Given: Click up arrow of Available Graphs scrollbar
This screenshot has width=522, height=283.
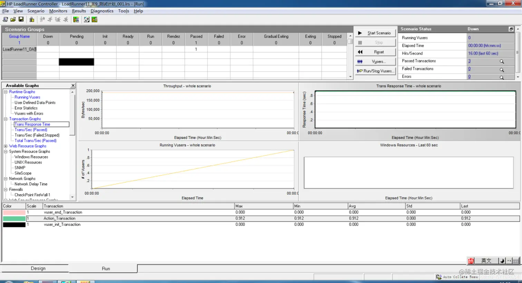Looking at the screenshot, I should pos(72,92).
